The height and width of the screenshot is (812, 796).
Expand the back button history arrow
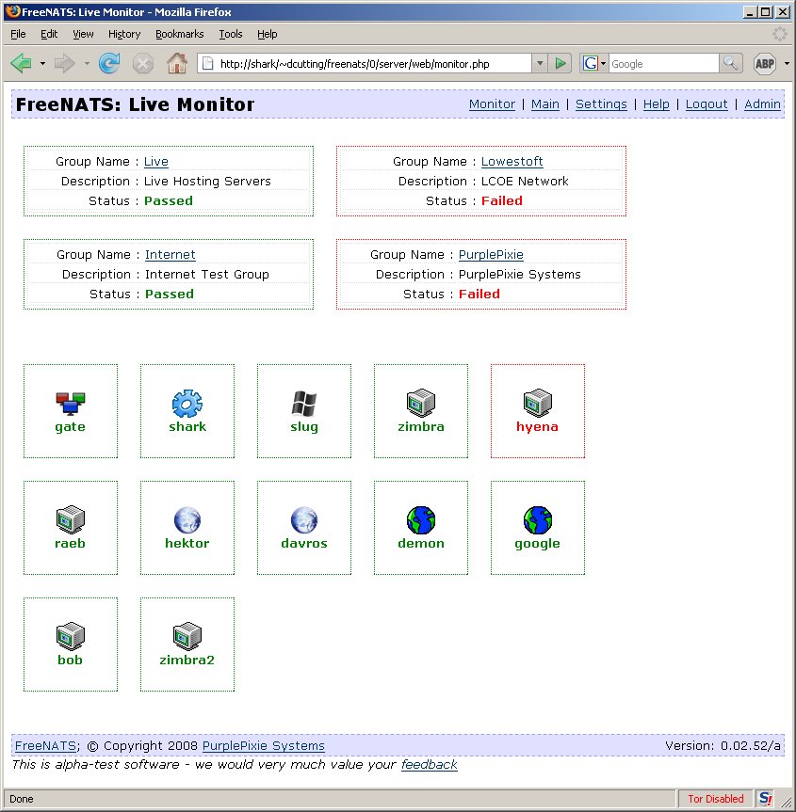(x=42, y=64)
